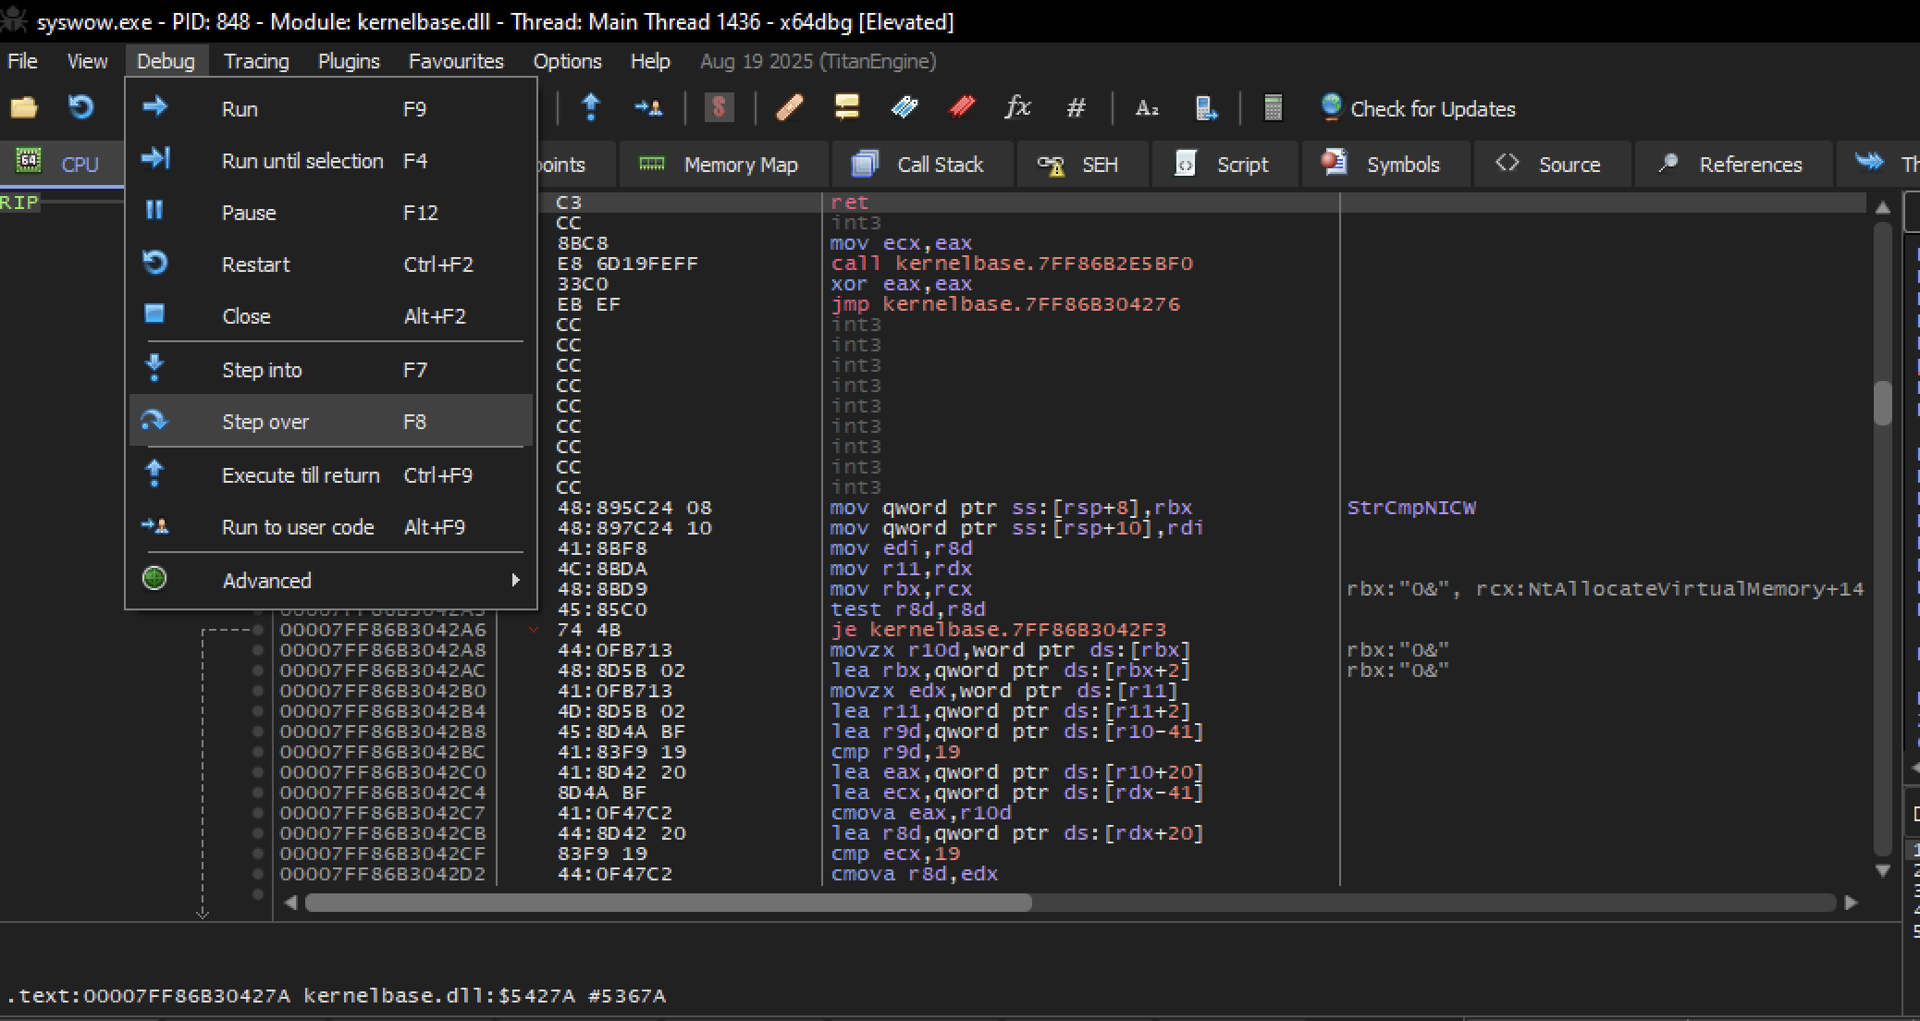
Task: Open the Scylla plugin icon in toolbar
Action: pyautogui.click(x=719, y=108)
